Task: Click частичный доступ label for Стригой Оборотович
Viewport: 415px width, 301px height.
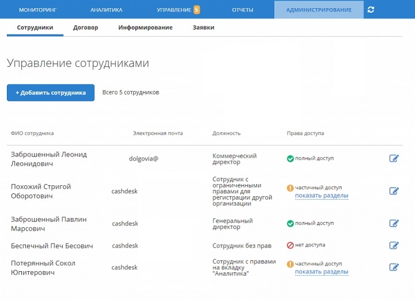Action: pyautogui.click(x=318, y=188)
